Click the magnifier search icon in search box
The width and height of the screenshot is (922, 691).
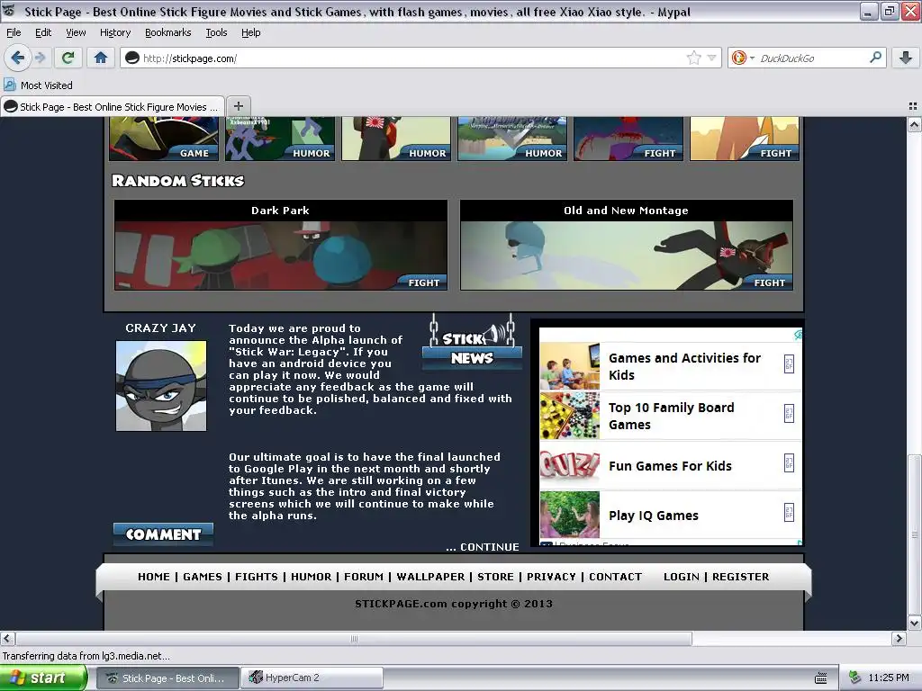[x=875, y=58]
